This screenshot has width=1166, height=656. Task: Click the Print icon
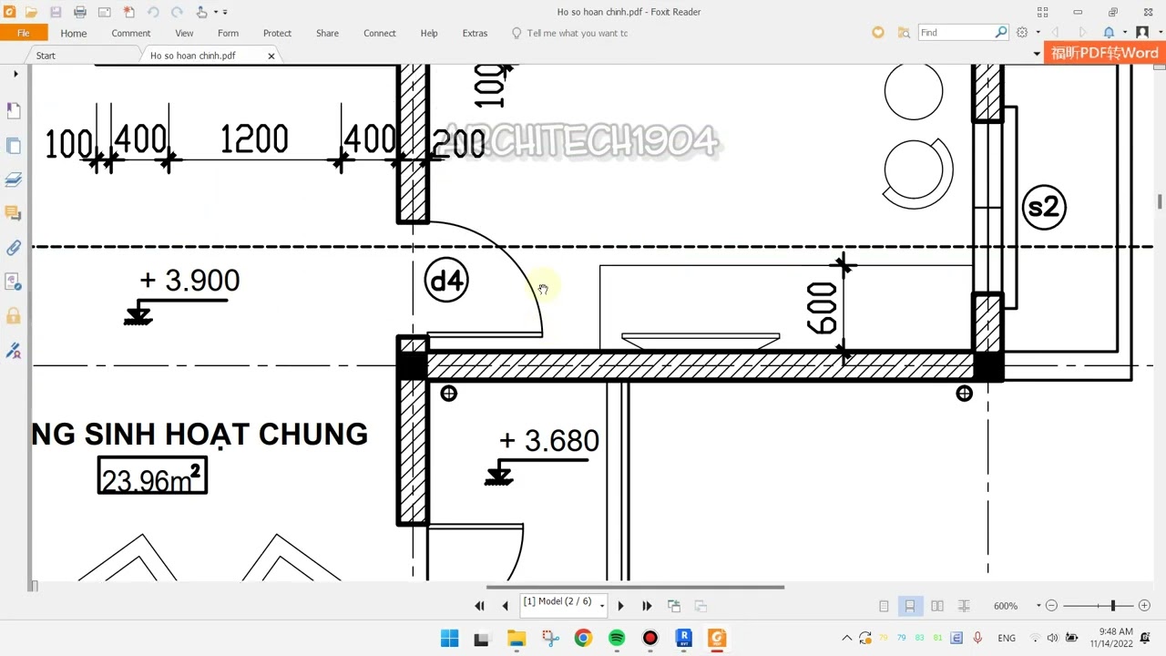80,12
